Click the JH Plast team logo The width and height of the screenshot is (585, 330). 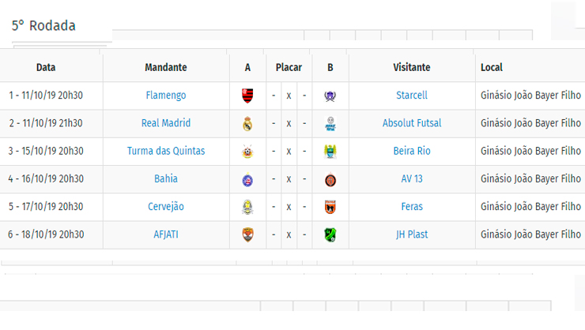click(x=330, y=235)
